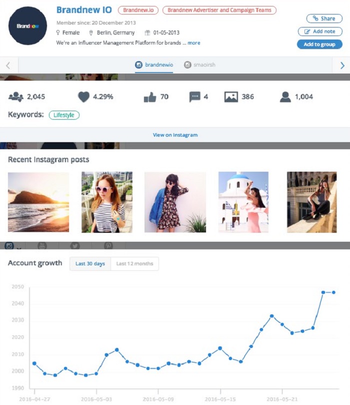Go to next profile with right chevron
The width and height of the screenshot is (350, 405).
click(x=342, y=66)
